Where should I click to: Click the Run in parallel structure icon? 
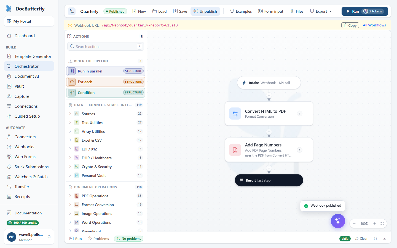[72, 71]
